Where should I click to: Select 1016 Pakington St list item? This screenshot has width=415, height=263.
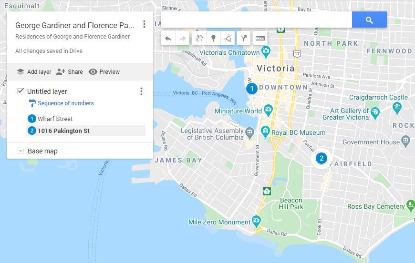pos(63,131)
